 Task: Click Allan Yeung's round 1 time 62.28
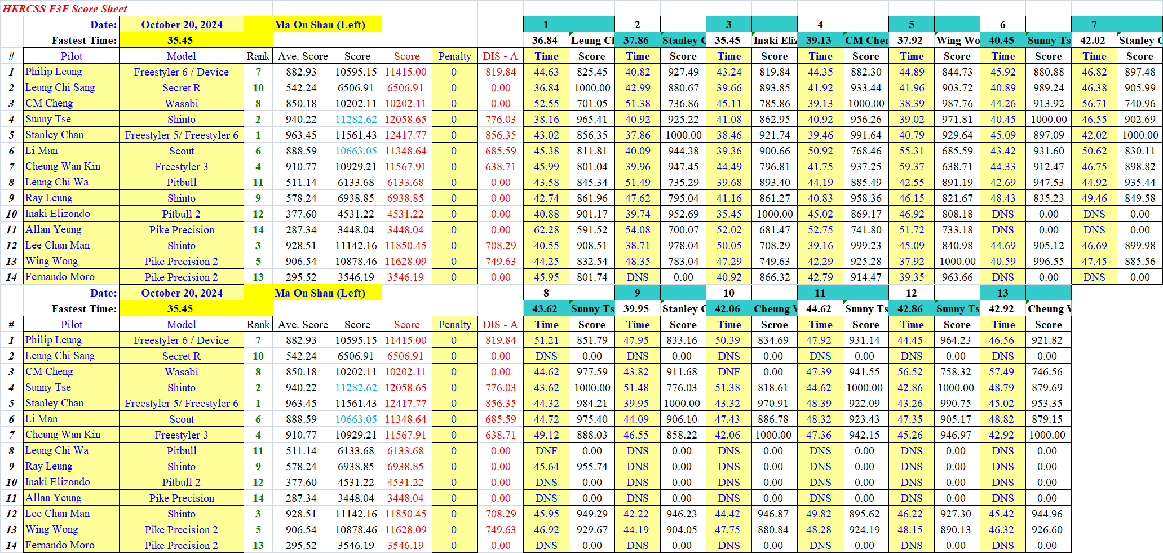[x=546, y=229]
